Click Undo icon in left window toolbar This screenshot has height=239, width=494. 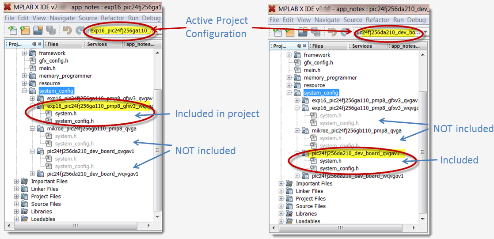[67, 30]
